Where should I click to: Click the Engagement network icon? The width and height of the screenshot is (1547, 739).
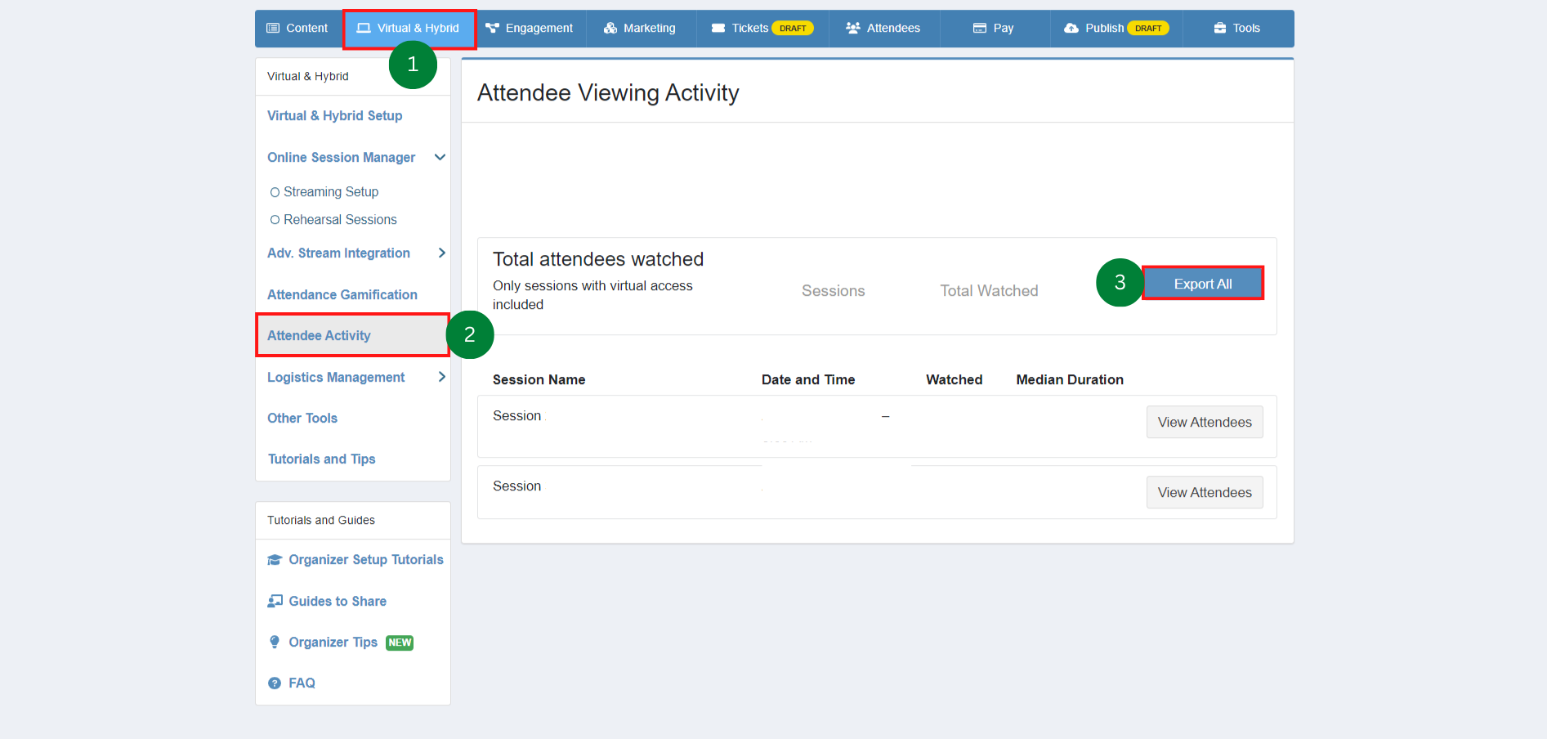(492, 28)
